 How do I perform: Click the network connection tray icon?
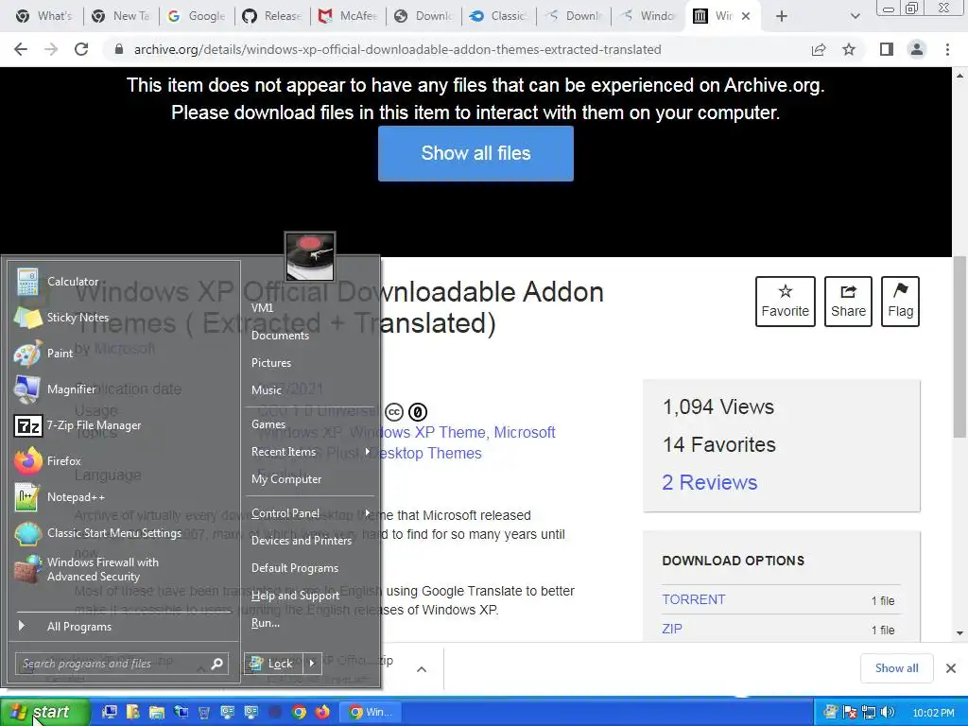tap(869, 712)
